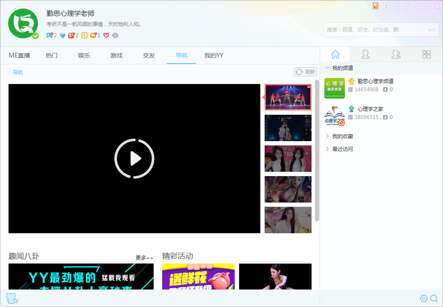
Task: Open the skin changer shirt icon
Action: pos(396,6)
